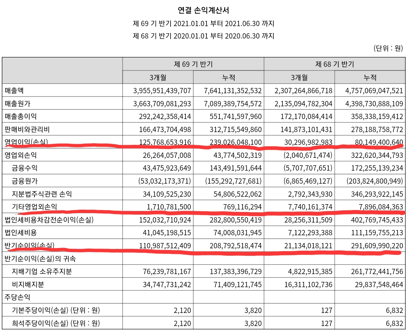Click 6,832 in the 기본주당이익(손실) row
The height and width of the screenshot is (335, 410).
coord(394,310)
